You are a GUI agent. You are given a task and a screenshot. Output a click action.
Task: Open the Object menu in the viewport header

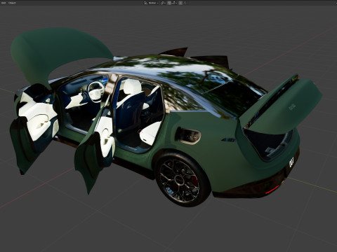click(x=12, y=3)
